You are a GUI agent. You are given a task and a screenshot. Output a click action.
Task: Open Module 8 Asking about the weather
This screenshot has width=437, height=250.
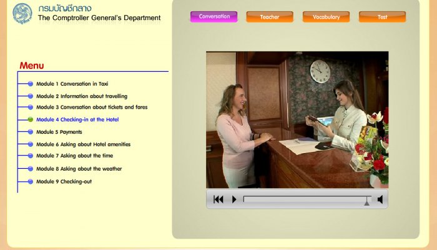point(79,169)
